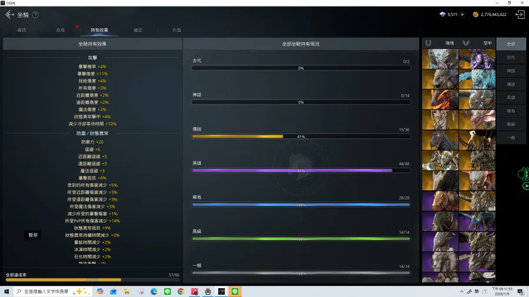Viewport: 529px width, 297px height.
Task: Click the diamond currency icon
Action: tap(443, 15)
